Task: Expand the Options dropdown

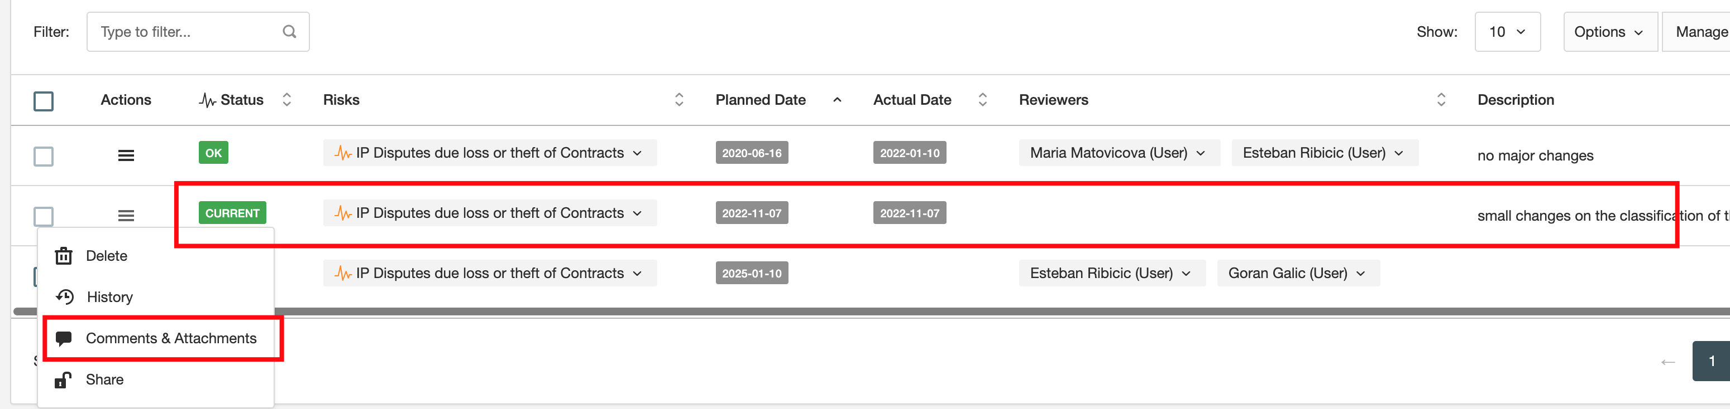Action: (1610, 32)
